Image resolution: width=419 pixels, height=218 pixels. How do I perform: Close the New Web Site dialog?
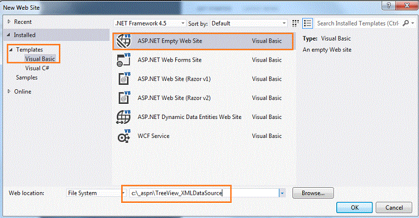(x=407, y=5)
